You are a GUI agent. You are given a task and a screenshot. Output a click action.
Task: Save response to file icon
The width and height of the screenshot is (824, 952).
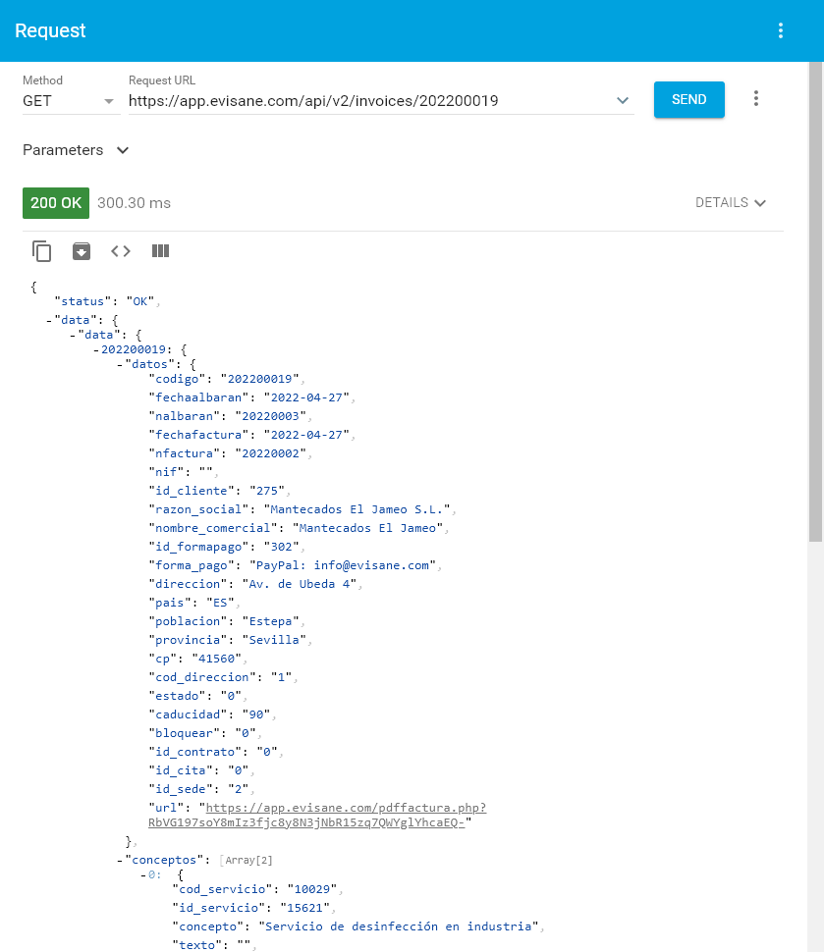pos(82,251)
